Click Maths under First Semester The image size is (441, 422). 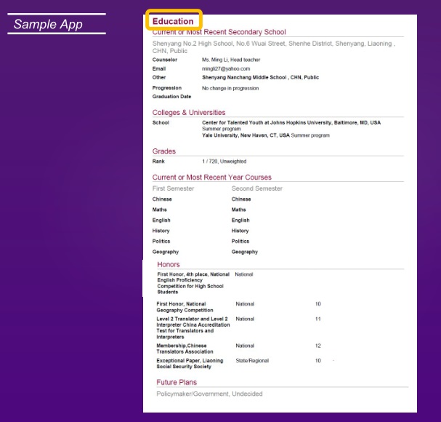159,210
